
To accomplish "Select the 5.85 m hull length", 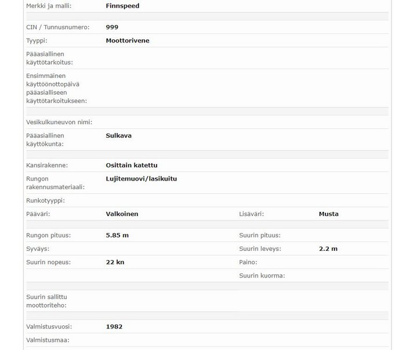I will 117,236.
